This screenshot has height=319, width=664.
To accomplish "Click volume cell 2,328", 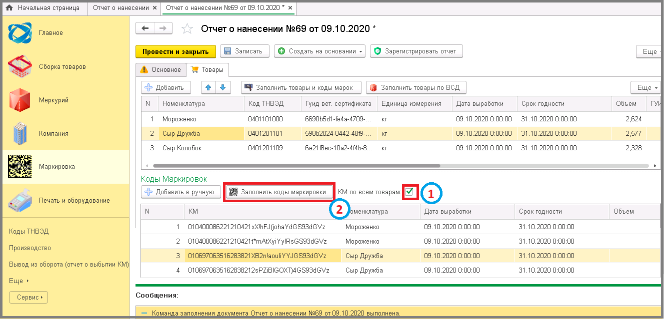I will click(628, 148).
